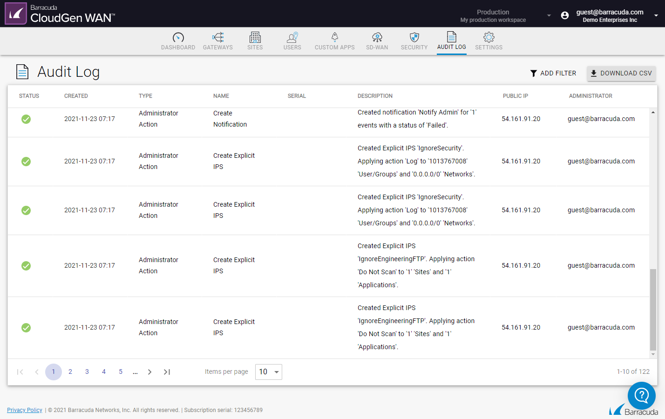Click the Download CSV button

[621, 74]
